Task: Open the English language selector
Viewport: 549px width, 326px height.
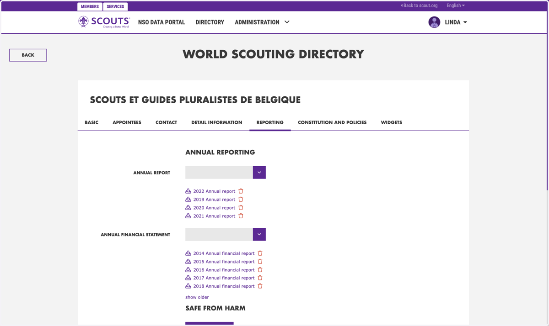Action: pos(456,5)
